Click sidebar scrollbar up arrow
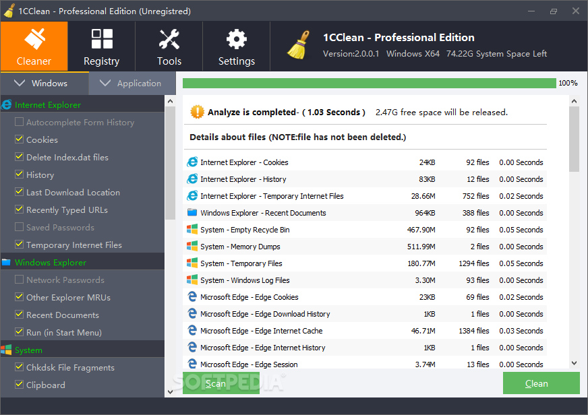Viewport: 588px width, 415px height. (170, 101)
